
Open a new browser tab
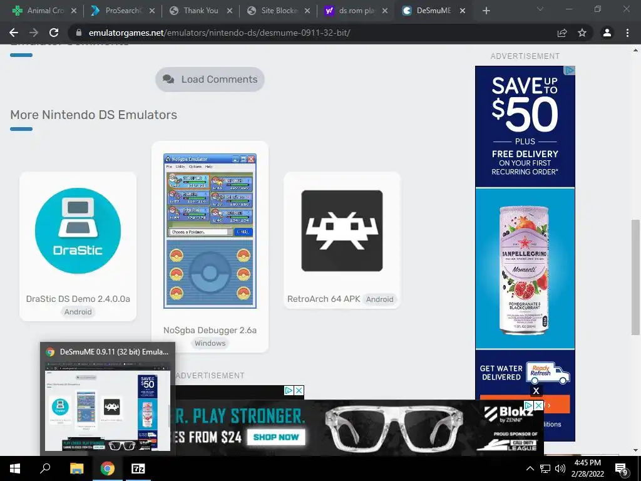click(486, 11)
